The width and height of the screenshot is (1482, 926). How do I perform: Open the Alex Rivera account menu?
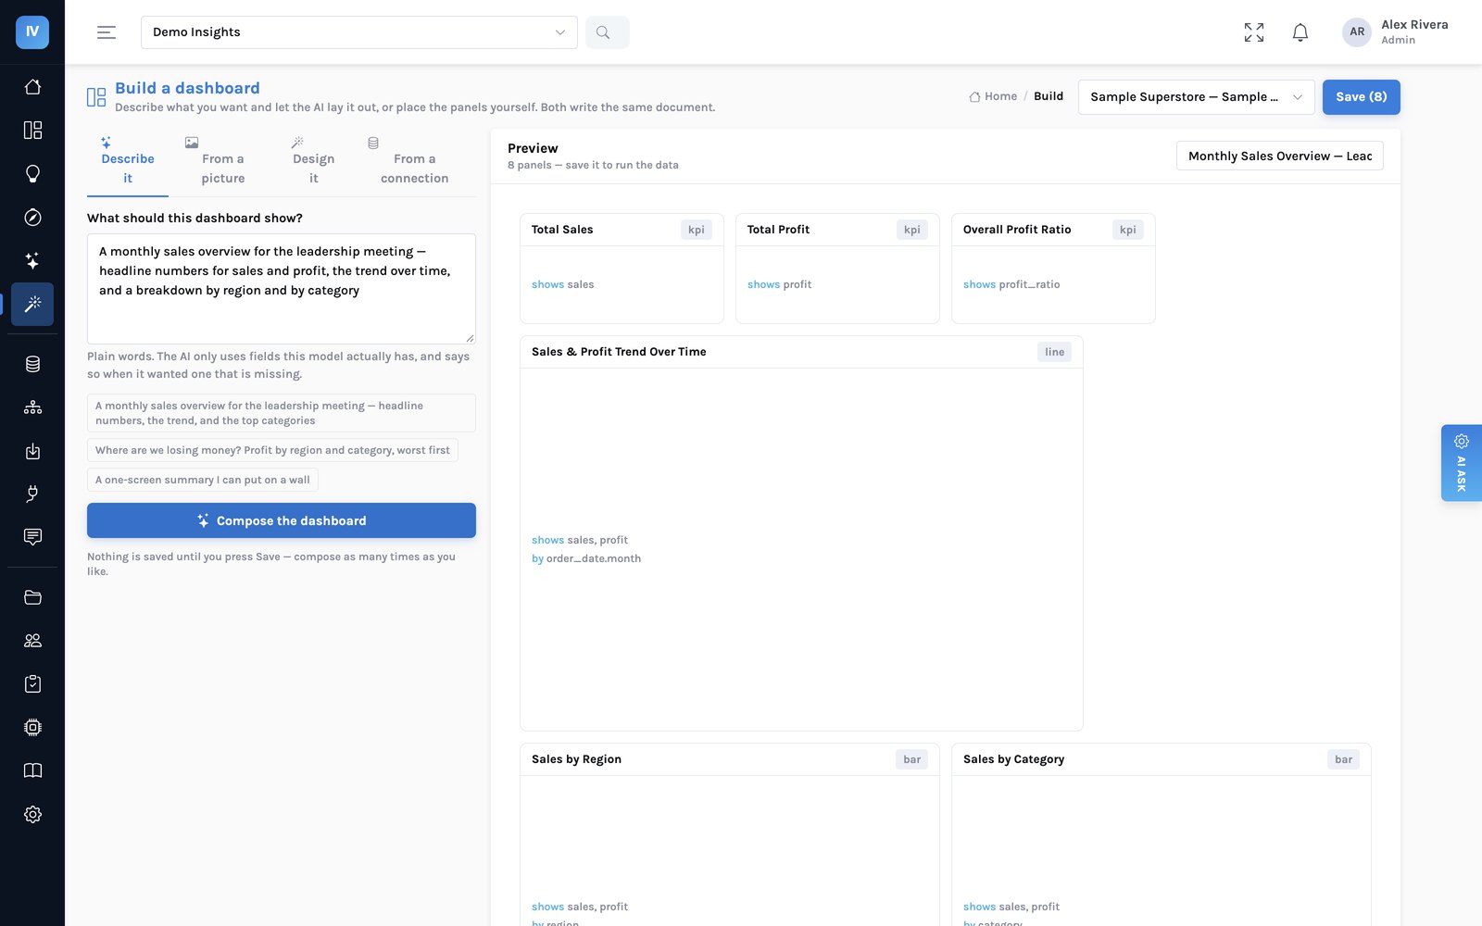coord(1396,32)
